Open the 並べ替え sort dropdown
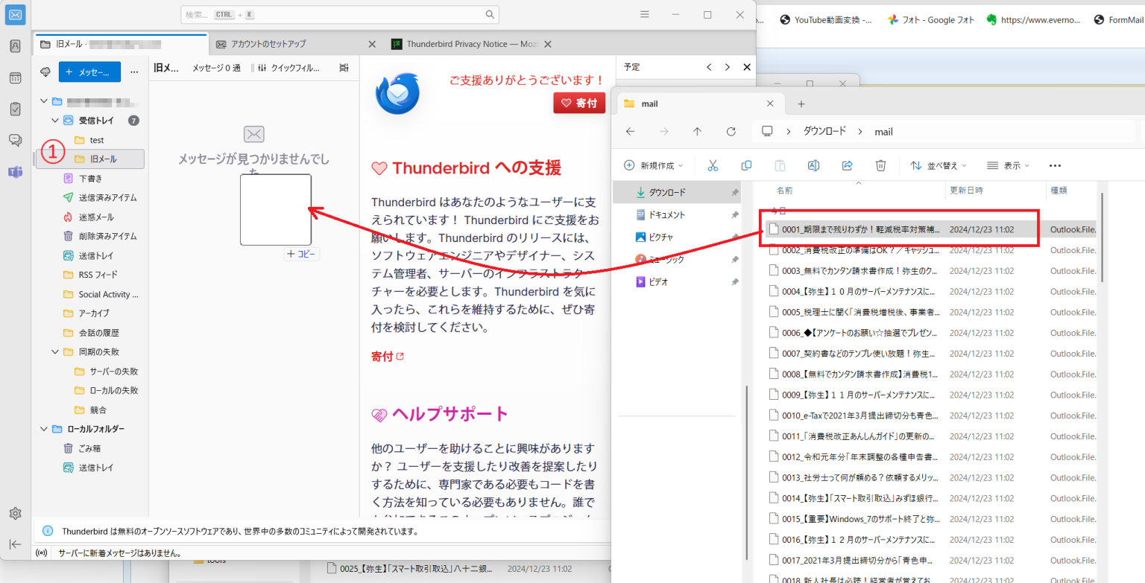Image resolution: width=1145 pixels, height=583 pixels. (x=938, y=165)
